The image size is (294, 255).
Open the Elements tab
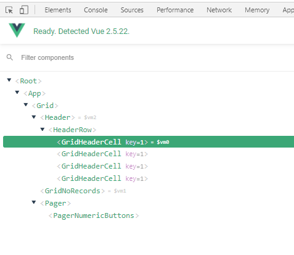[58, 10]
